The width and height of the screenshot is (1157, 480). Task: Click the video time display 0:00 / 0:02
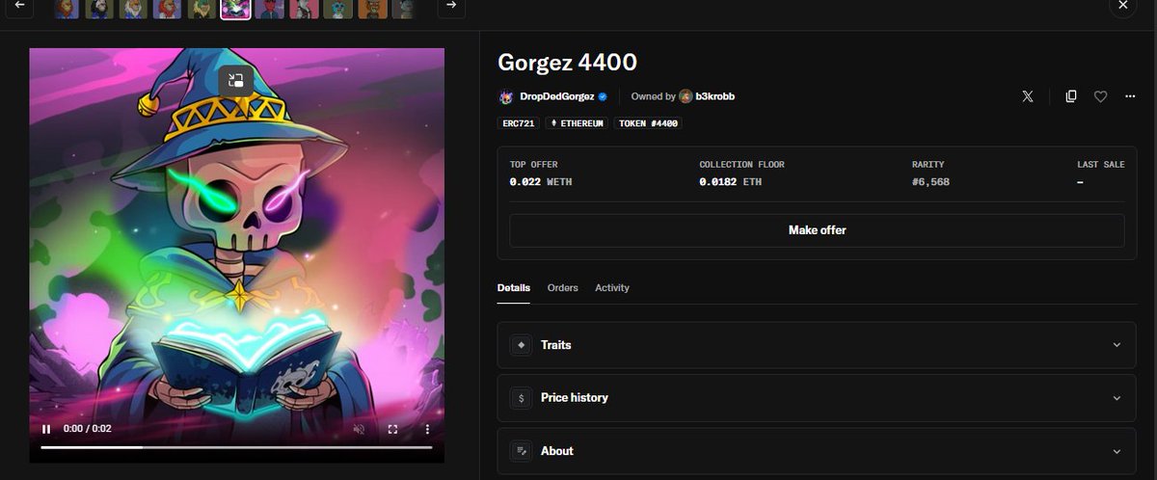click(x=87, y=429)
